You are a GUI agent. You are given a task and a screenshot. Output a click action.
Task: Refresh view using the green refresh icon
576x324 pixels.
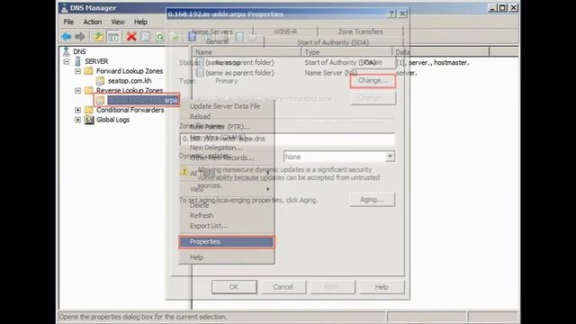[160, 36]
